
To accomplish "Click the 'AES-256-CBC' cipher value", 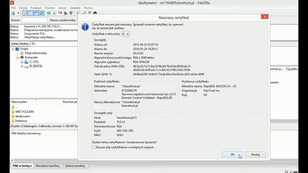I will [x=125, y=131].
